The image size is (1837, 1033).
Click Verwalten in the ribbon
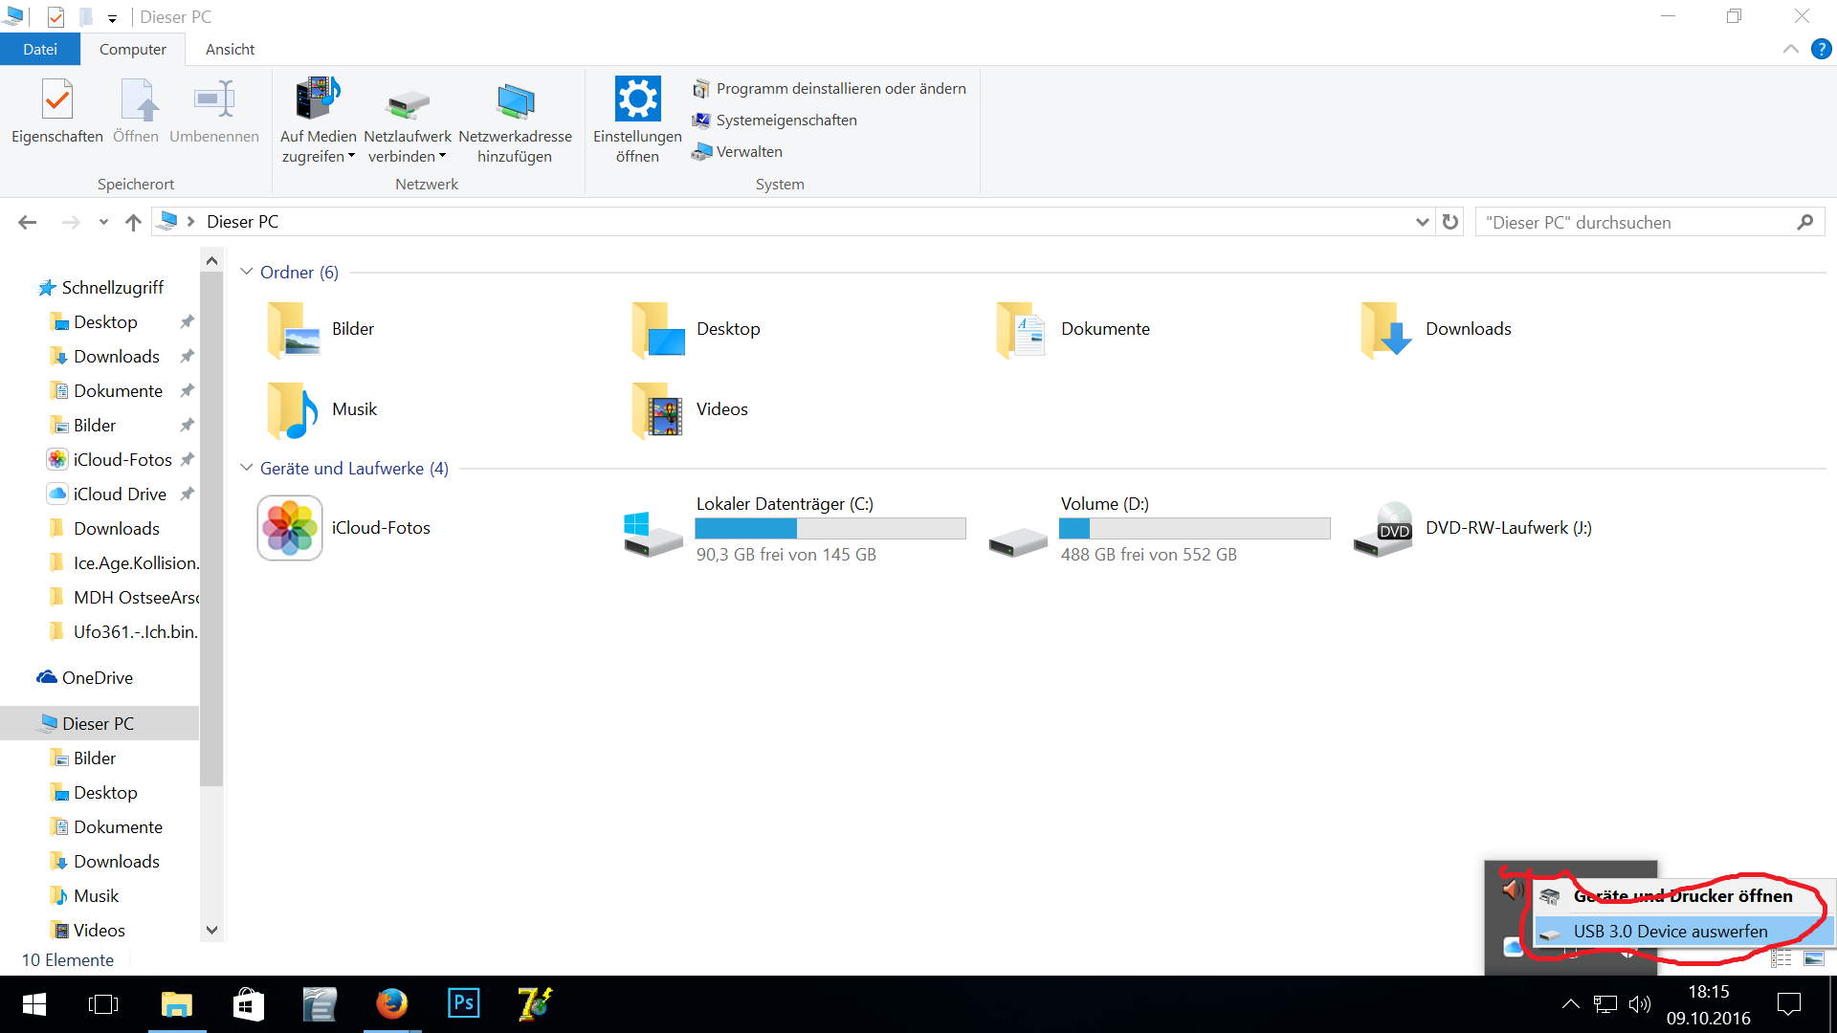point(738,151)
